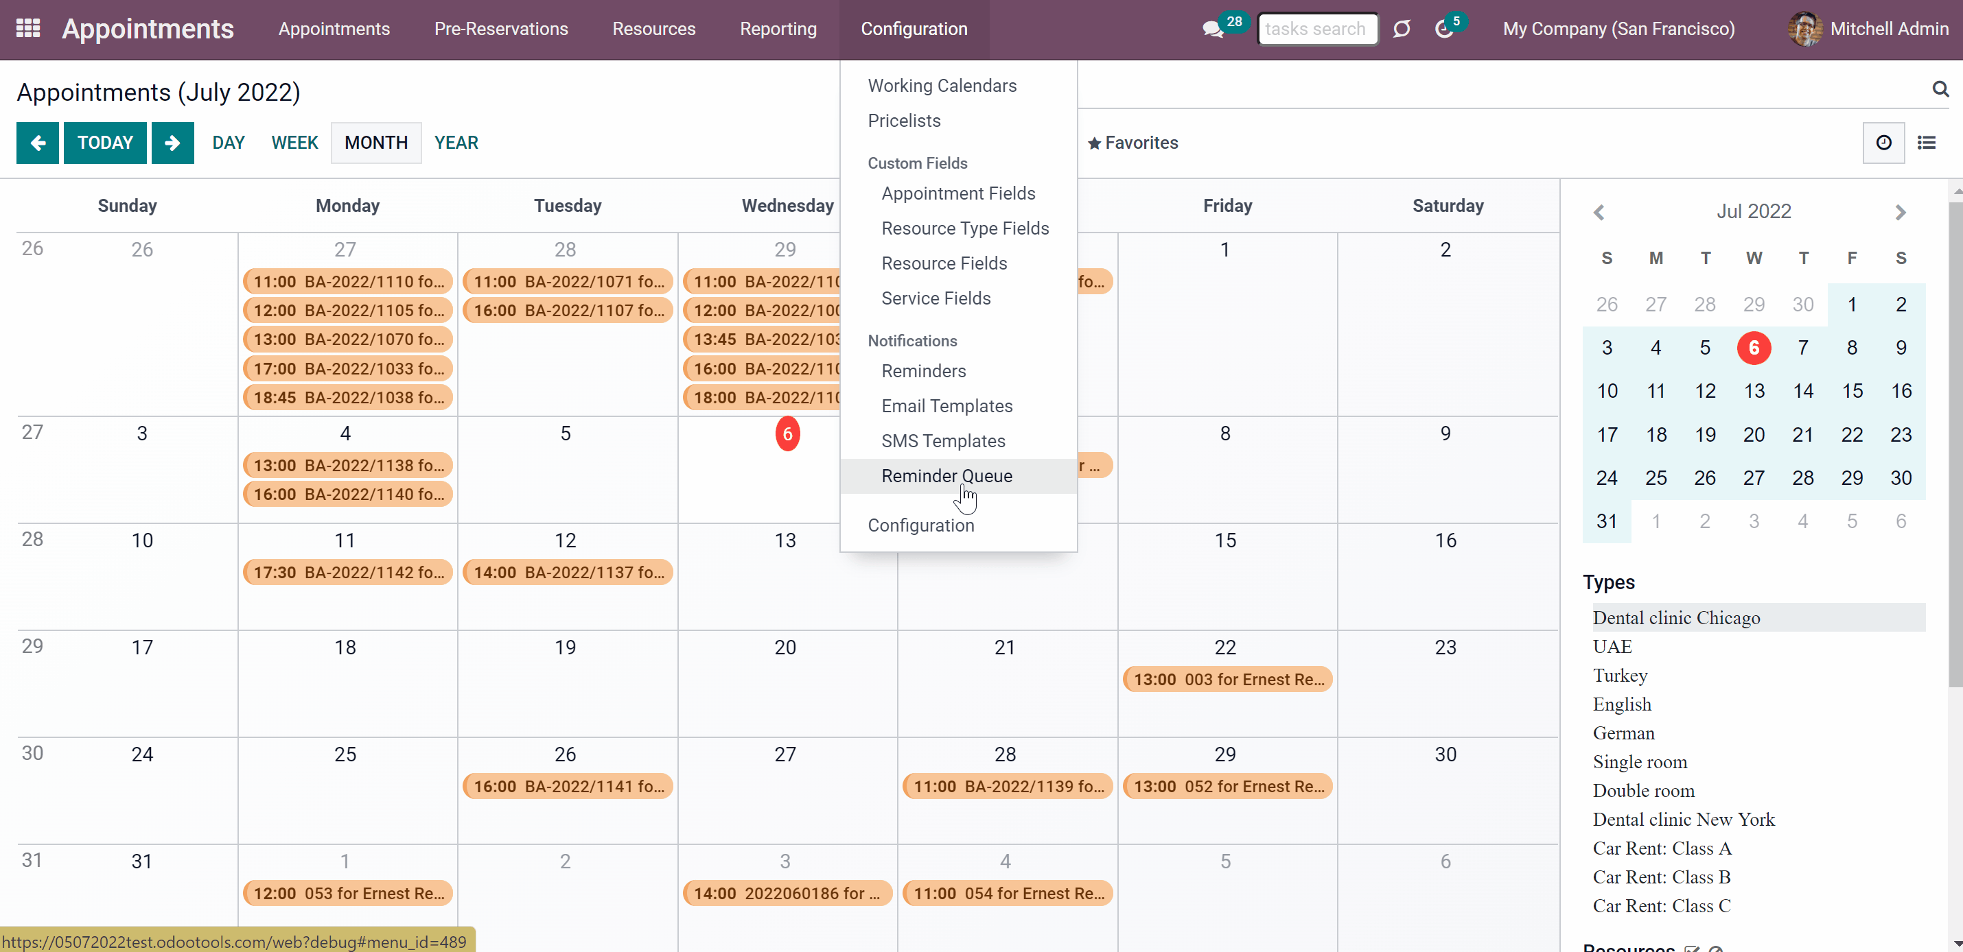This screenshot has height=952, width=1963.
Task: Click the activities badge showing 5
Action: 1456,21
